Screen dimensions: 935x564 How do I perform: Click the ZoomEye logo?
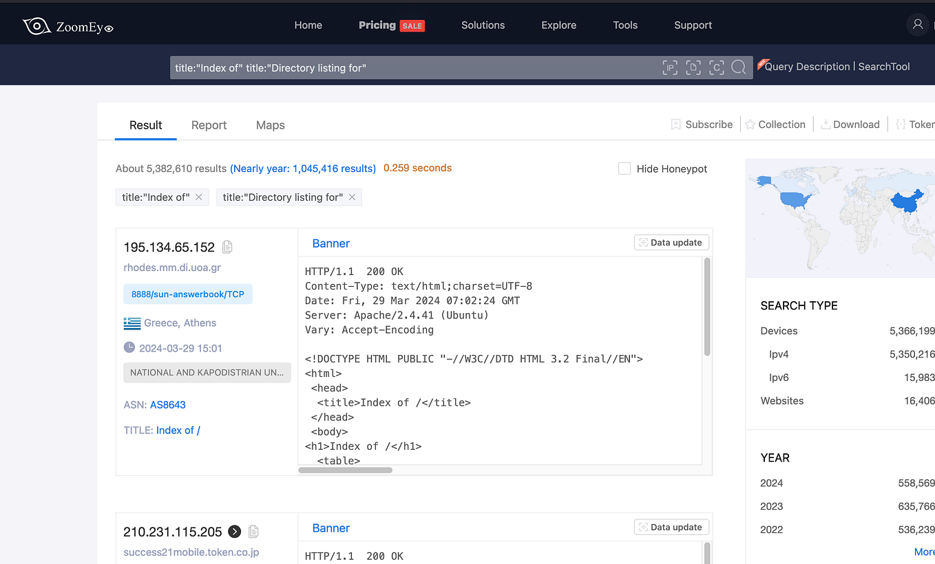coord(67,25)
